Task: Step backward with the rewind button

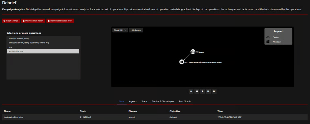Action: pyautogui.click(x=197, y=91)
